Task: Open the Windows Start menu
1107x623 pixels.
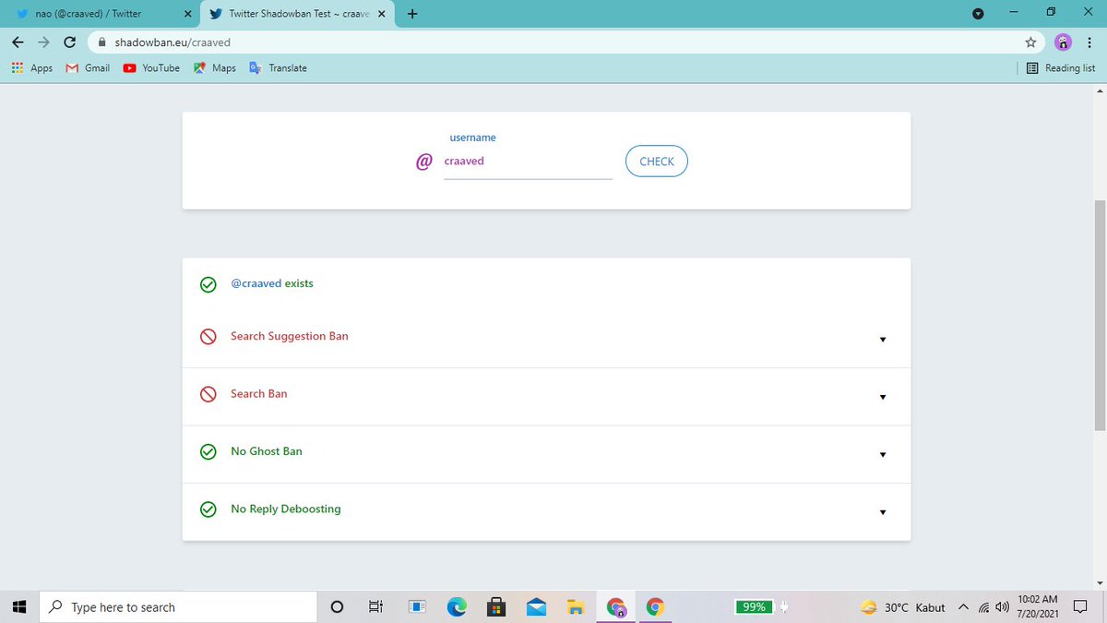Action: click(x=18, y=606)
